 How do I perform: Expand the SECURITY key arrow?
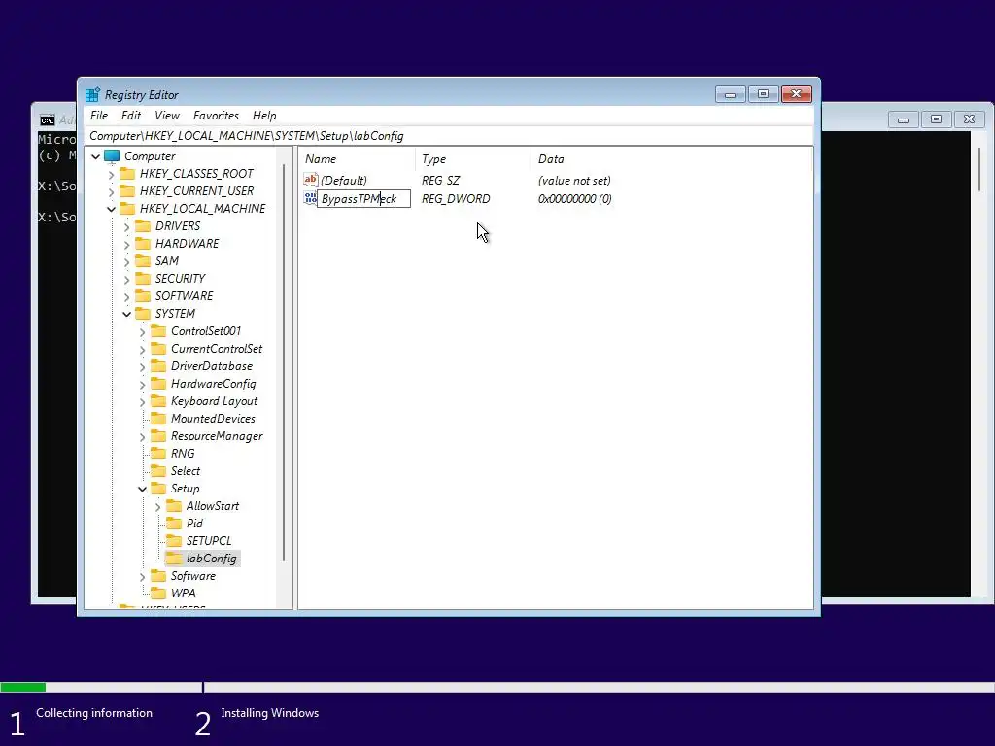tap(127, 279)
